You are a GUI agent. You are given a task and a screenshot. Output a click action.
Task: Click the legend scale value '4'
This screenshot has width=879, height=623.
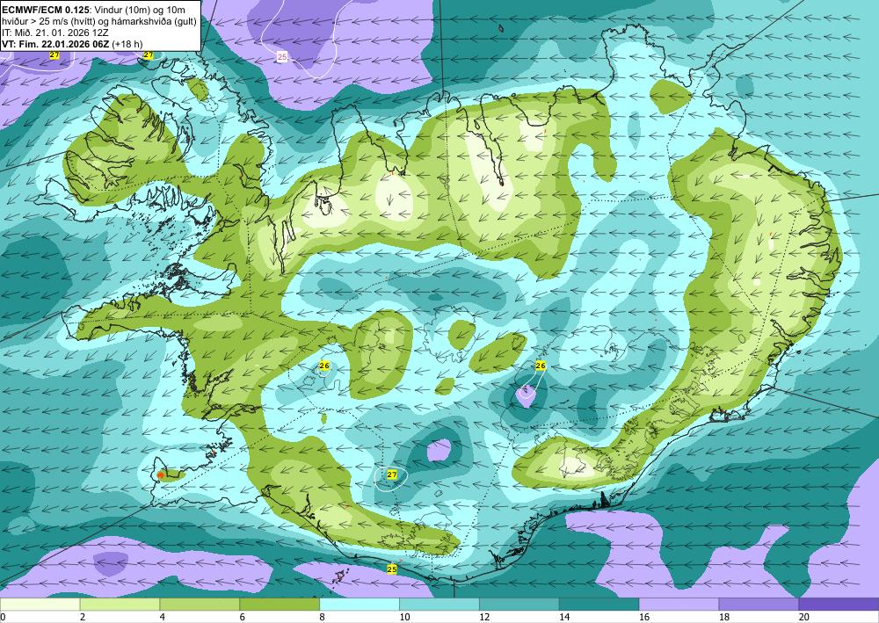pos(163,618)
